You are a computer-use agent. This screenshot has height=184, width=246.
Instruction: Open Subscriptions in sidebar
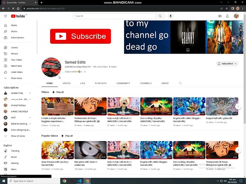click(x=17, y=38)
